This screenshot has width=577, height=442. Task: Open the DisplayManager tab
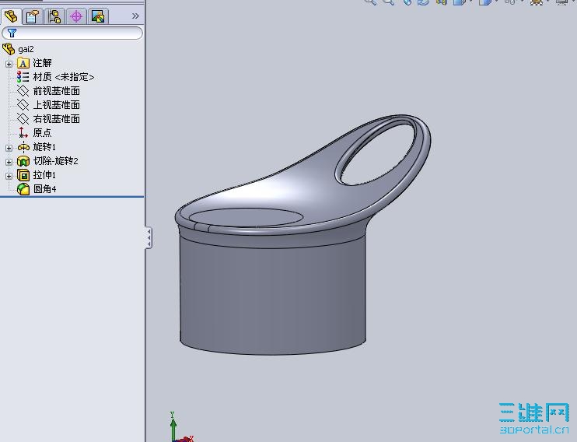(98, 16)
